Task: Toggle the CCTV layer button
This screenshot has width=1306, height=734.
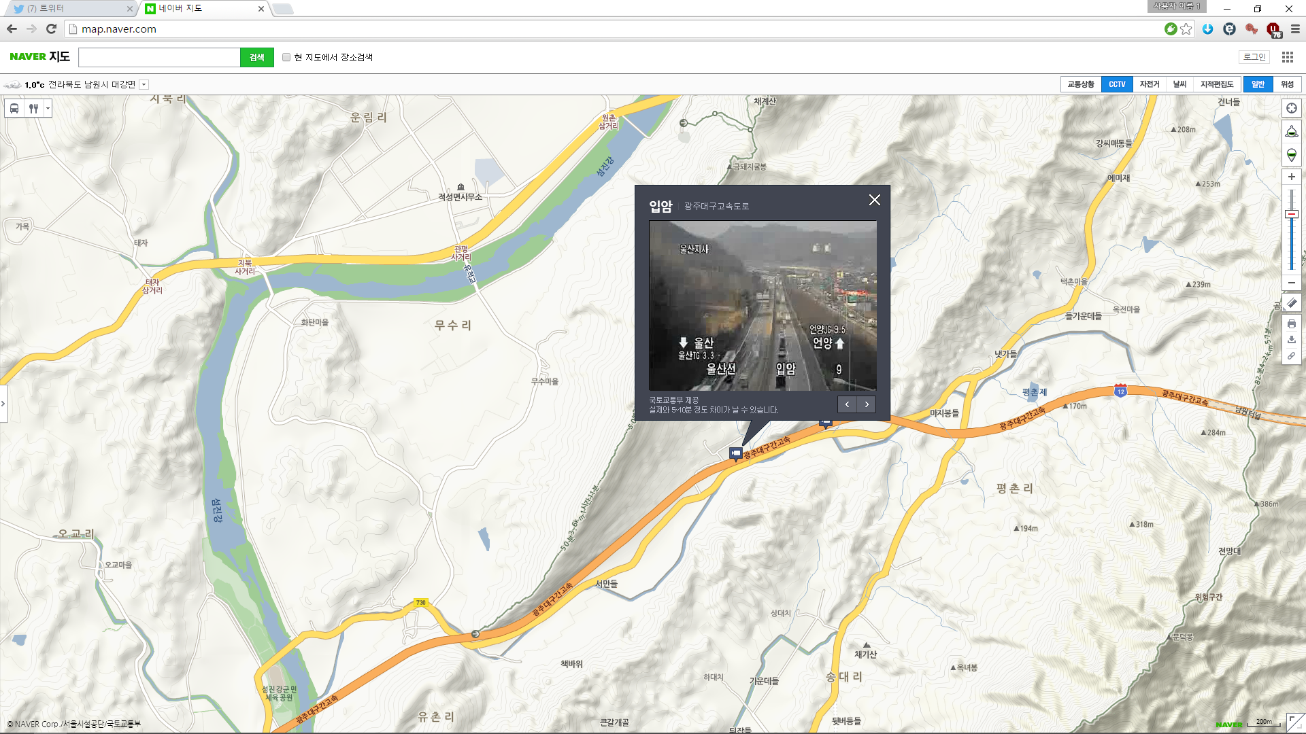Action: coord(1116,84)
